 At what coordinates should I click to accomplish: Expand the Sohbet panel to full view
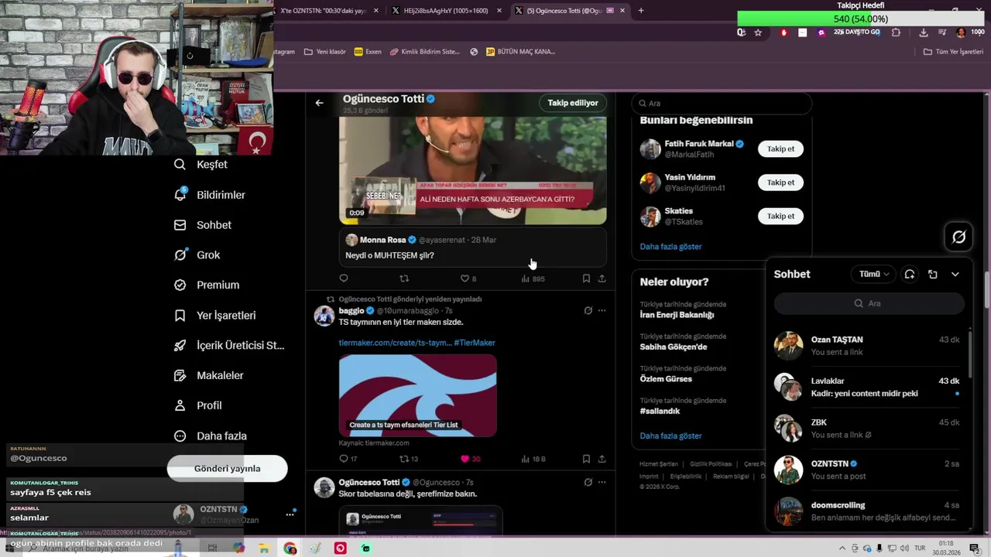click(933, 274)
